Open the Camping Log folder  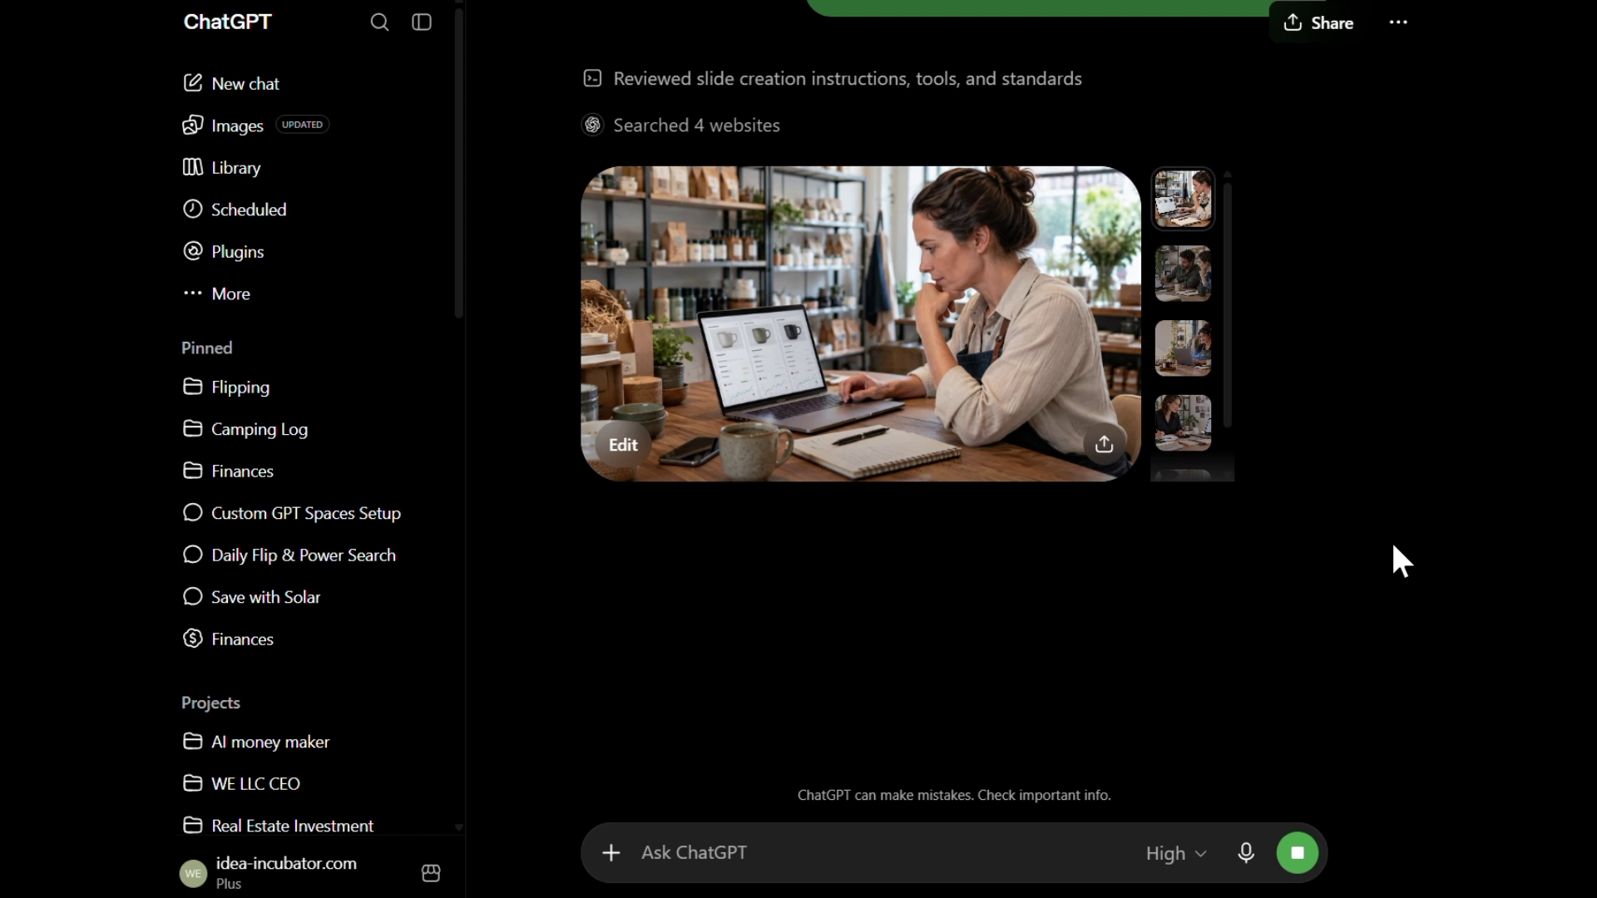[x=245, y=429]
